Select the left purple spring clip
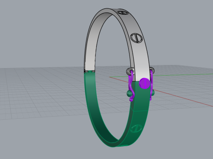The image size is (213, 159). 131,87
